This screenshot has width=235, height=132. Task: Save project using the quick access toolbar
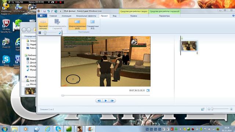44,11
